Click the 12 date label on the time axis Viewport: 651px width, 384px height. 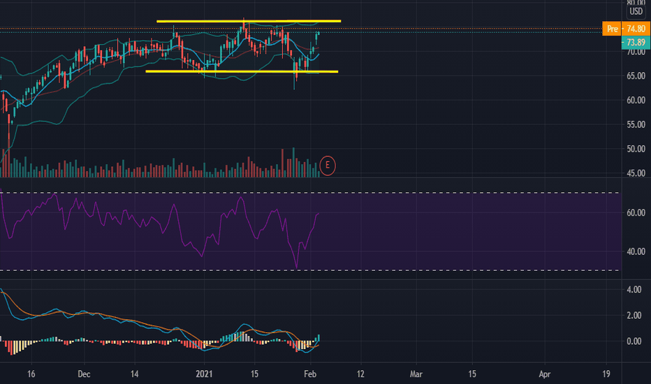tap(360, 374)
